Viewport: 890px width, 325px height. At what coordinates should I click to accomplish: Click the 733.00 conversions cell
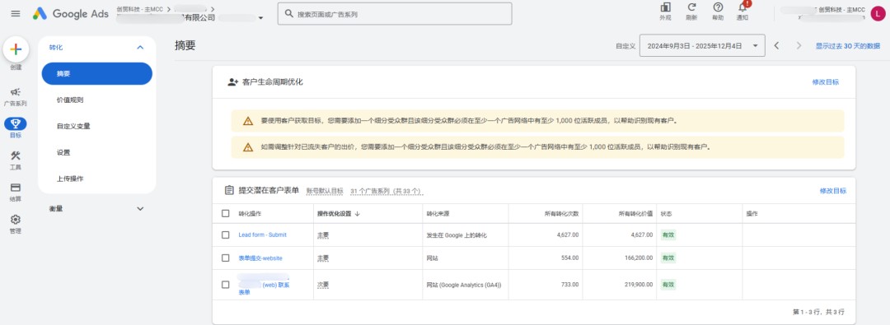pos(570,285)
